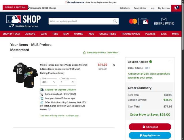Click the MLB Shop logo
Screen dimensions: 184x140
pyautogui.click(x=23, y=21)
